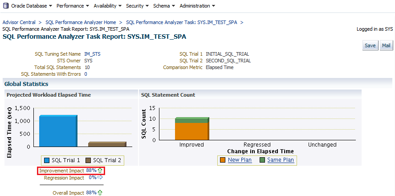Click Total SQL Statements value 10
The height and width of the screenshot is (196, 395).
point(87,67)
